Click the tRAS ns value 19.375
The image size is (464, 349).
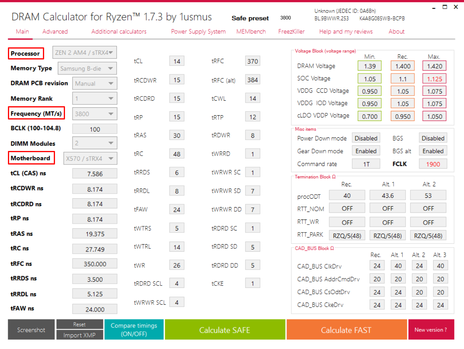[95, 234]
